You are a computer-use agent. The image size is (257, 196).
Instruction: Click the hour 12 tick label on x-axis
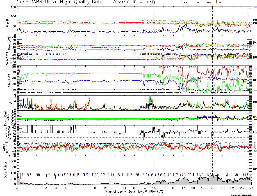[134, 188]
